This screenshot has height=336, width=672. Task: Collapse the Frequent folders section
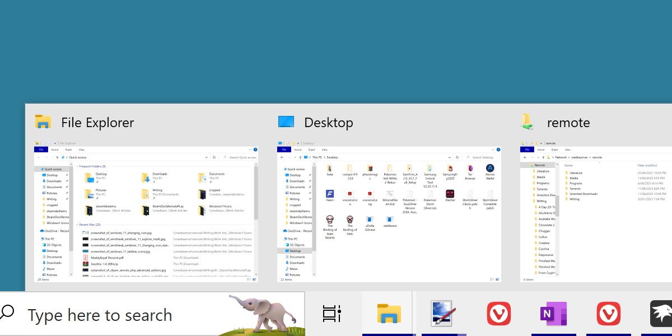77,166
